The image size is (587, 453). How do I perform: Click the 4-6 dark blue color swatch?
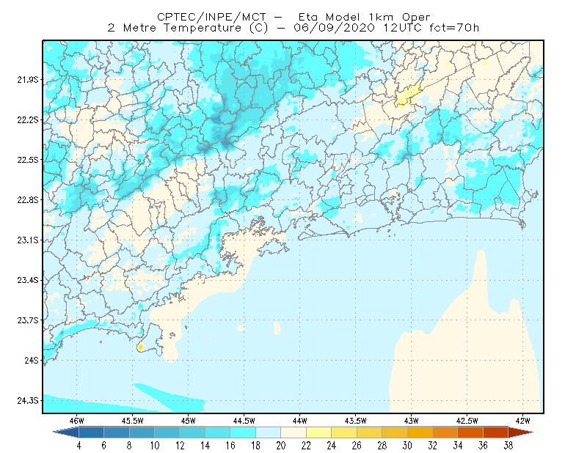click(91, 432)
